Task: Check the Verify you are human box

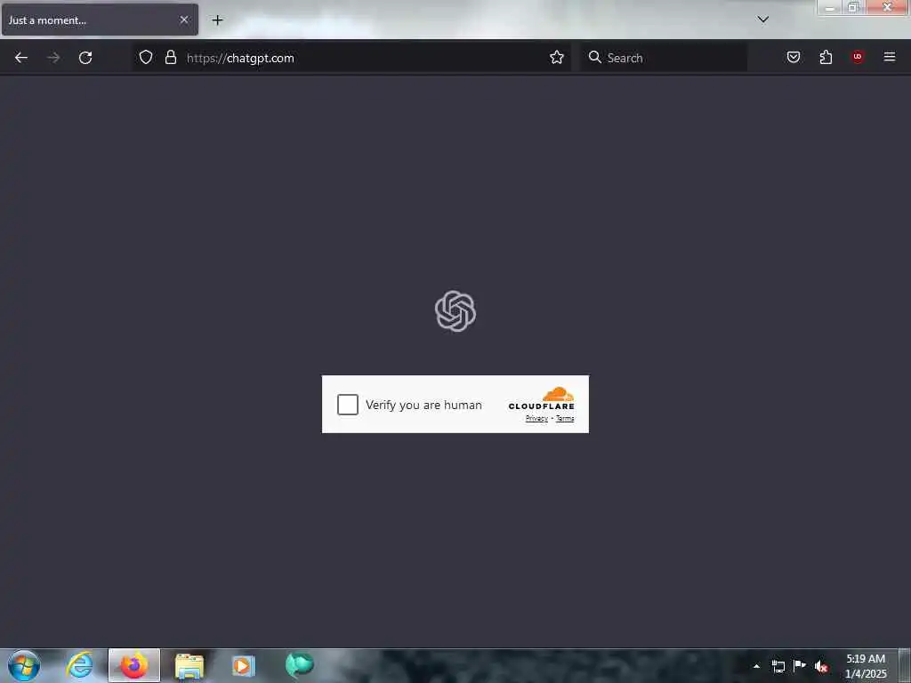Action: tap(348, 405)
